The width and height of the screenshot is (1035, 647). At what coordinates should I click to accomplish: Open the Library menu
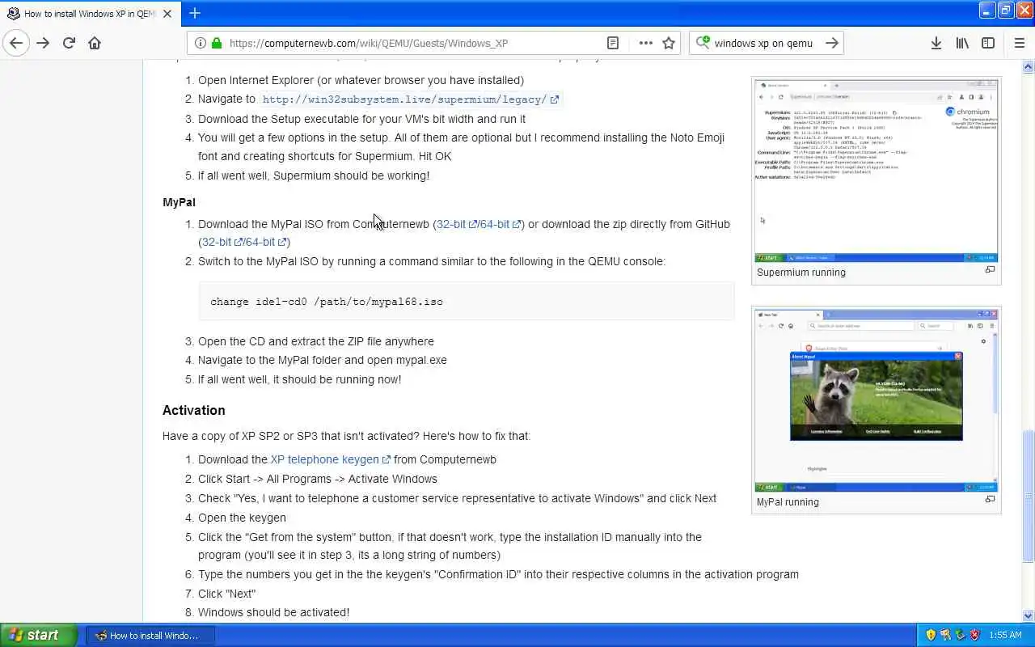[962, 43]
